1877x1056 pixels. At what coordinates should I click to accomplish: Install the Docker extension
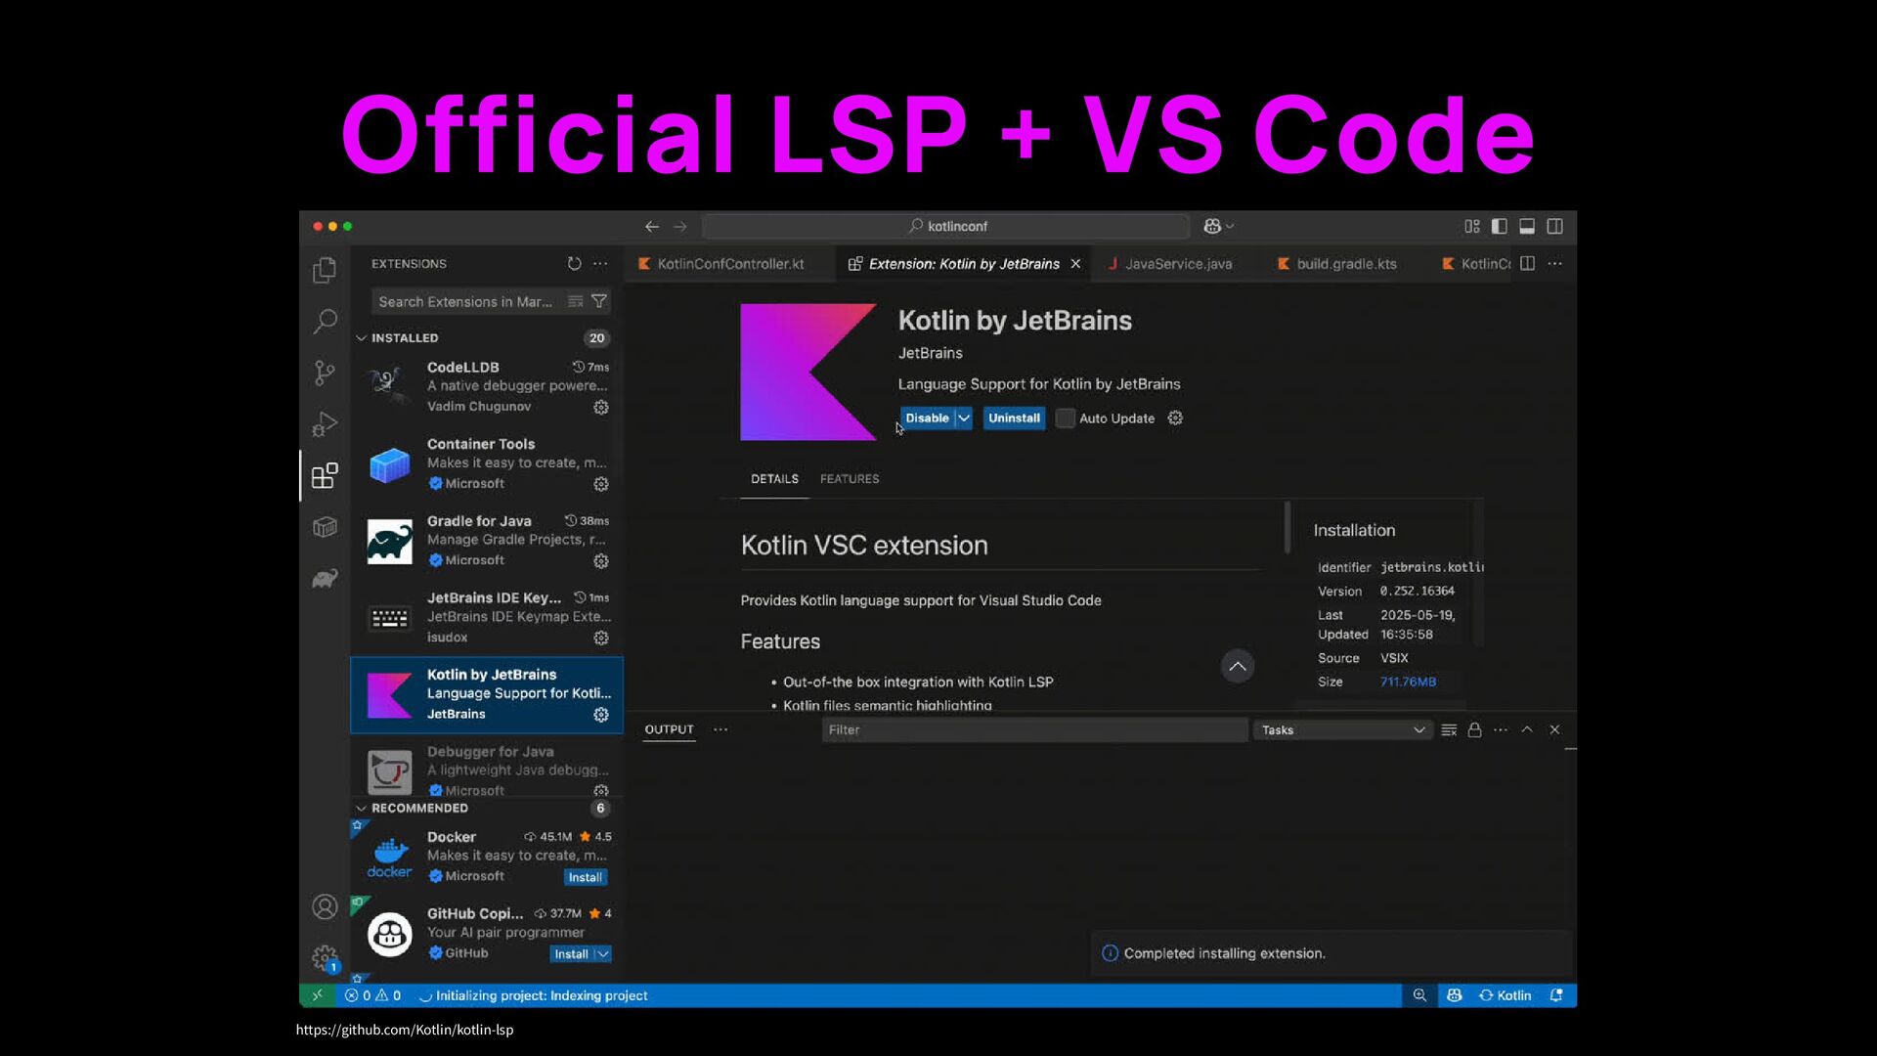[x=586, y=878]
